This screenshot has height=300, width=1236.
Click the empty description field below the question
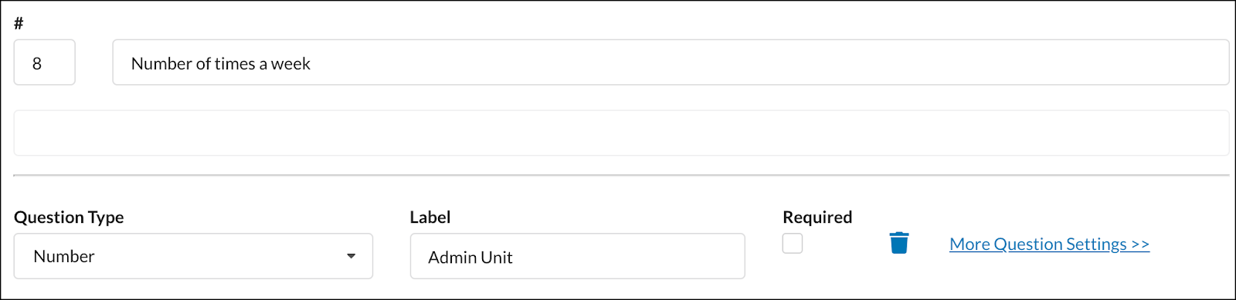tap(621, 133)
